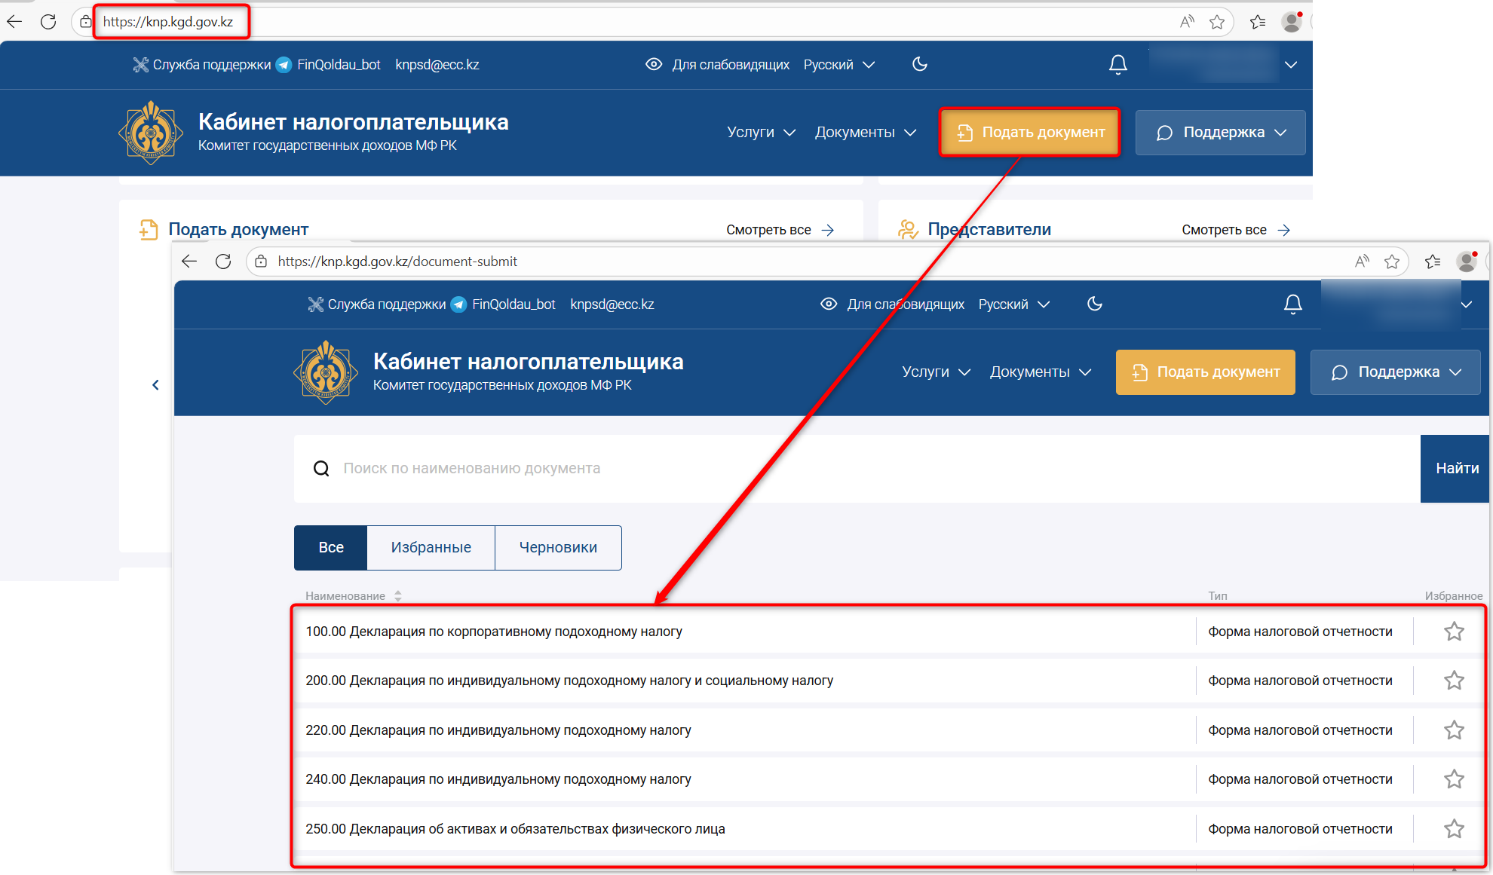Image resolution: width=1493 pixels, height=875 pixels.
Task: Click the Кабинет налогоплательщика emblem logo in the lower window
Action: click(x=325, y=372)
